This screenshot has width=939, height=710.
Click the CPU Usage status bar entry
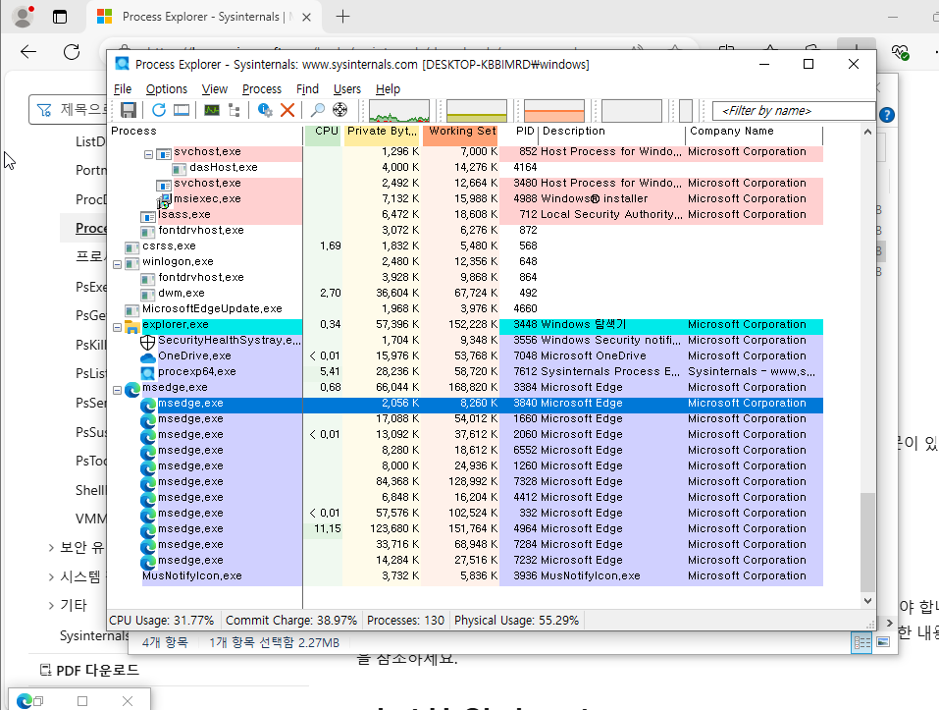pyautogui.click(x=162, y=620)
